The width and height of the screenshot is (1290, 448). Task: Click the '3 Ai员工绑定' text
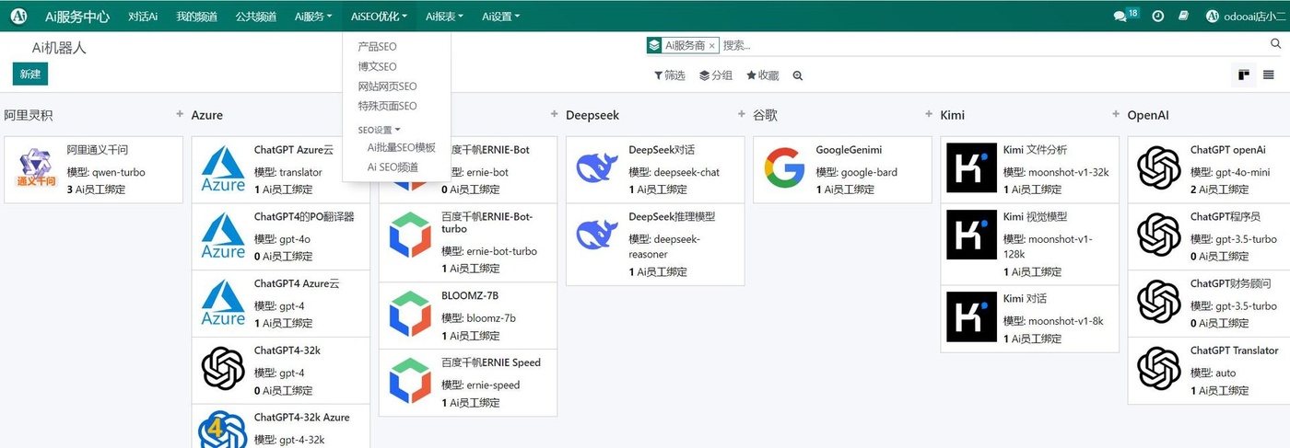pos(97,190)
